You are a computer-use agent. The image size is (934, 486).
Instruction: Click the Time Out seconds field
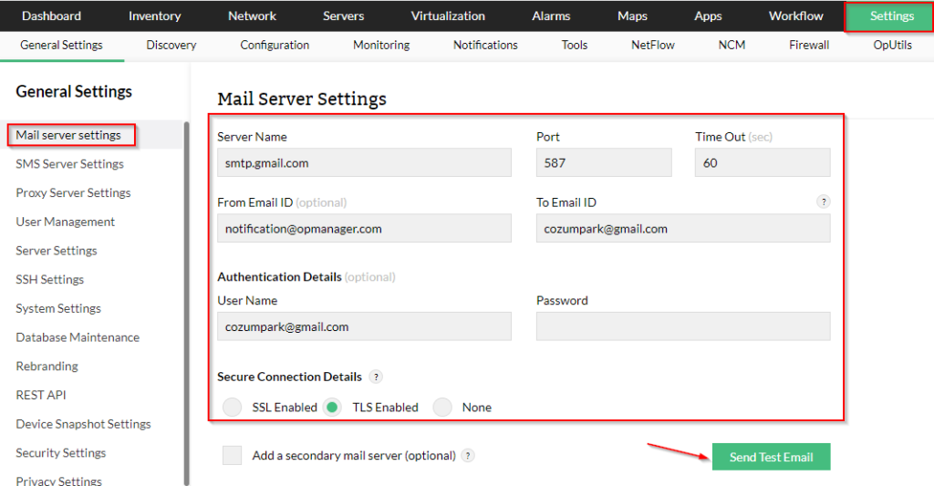[763, 162]
